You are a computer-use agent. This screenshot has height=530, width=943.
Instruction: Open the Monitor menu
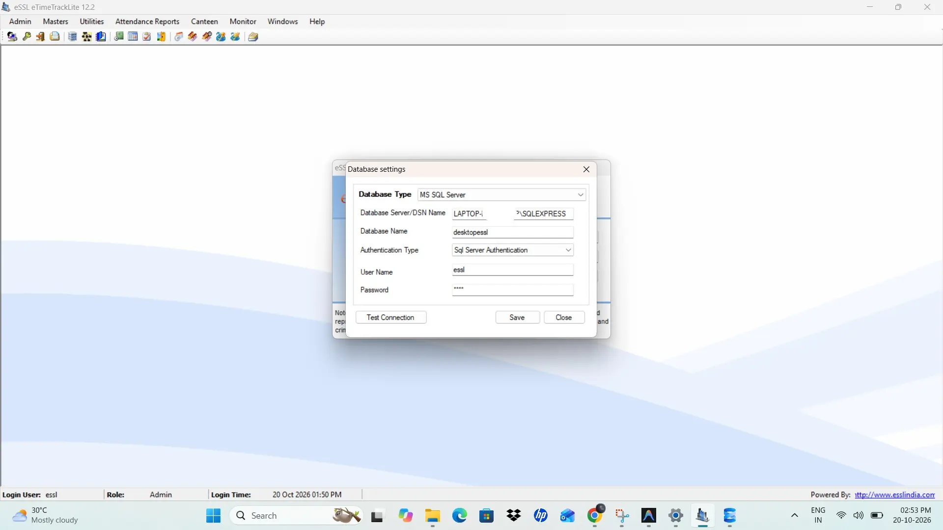click(243, 22)
